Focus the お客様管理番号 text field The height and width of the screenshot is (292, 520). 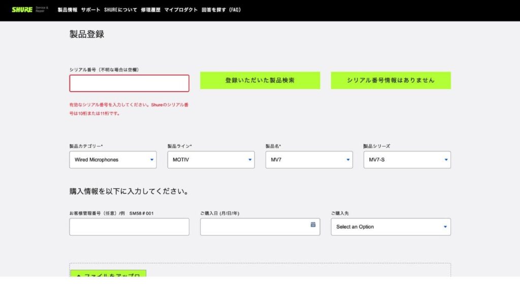(x=129, y=227)
